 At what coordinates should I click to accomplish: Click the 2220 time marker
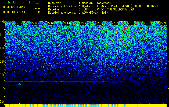click(x=163, y=23)
